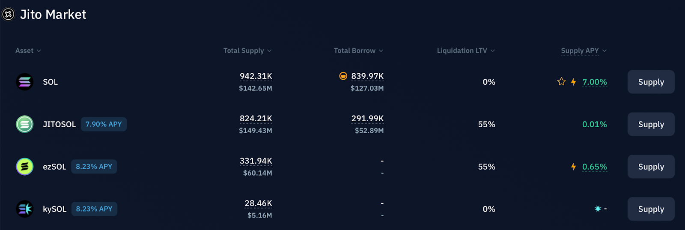Sort by Total Supply column header
The height and width of the screenshot is (230, 685).
coord(247,51)
